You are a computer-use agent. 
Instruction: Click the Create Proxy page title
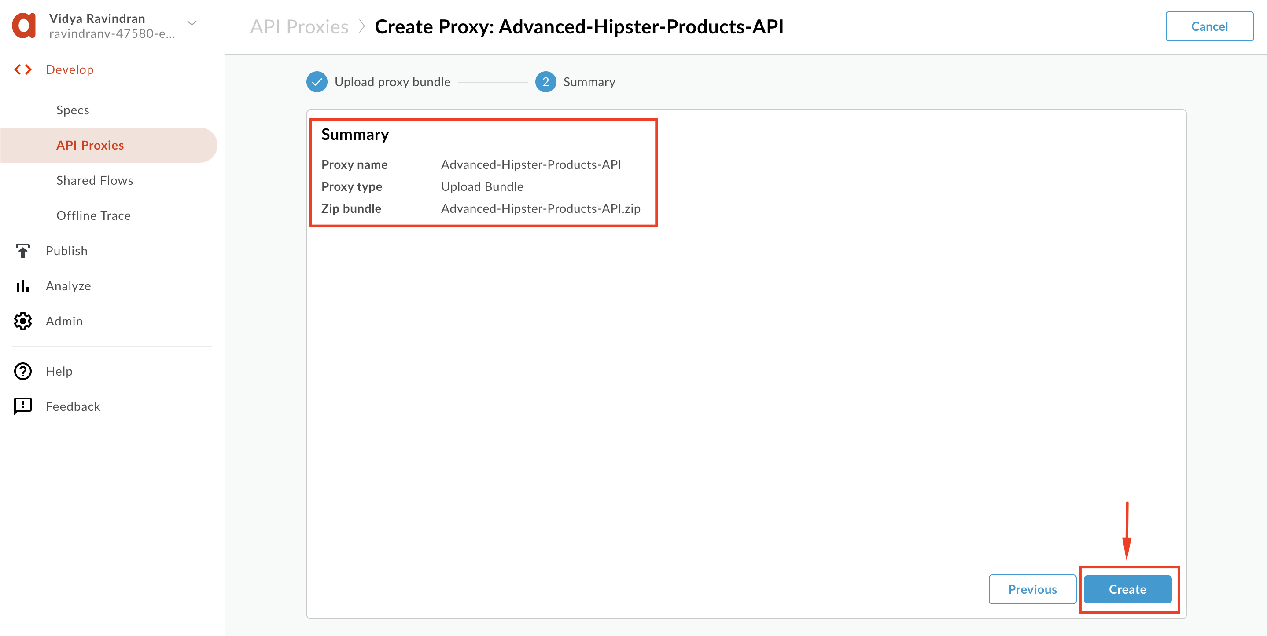coord(579,26)
